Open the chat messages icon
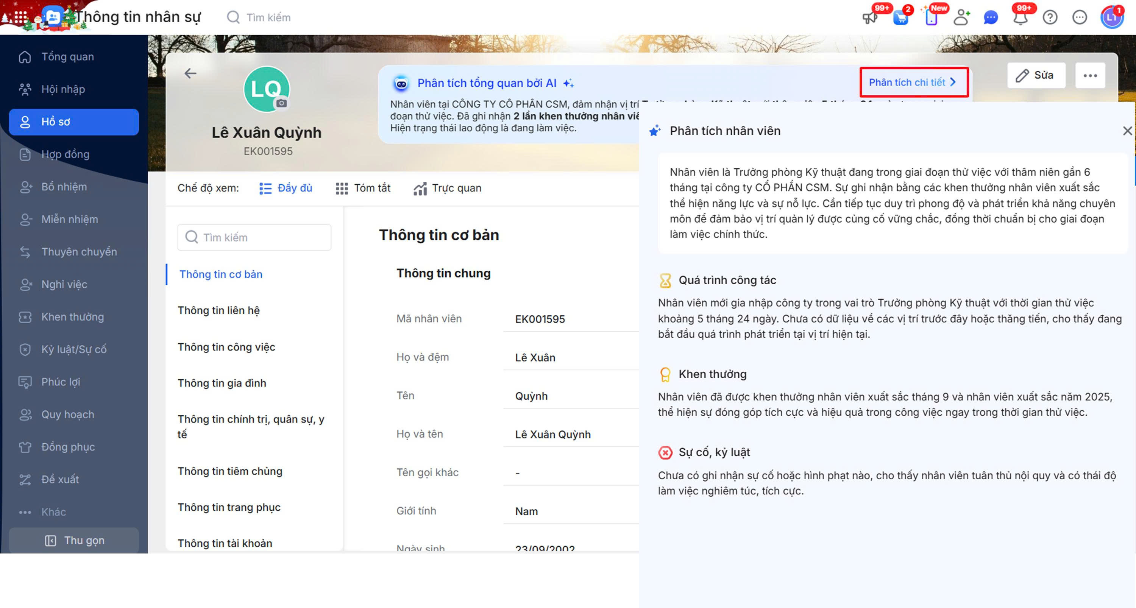1136x608 pixels. coord(991,18)
